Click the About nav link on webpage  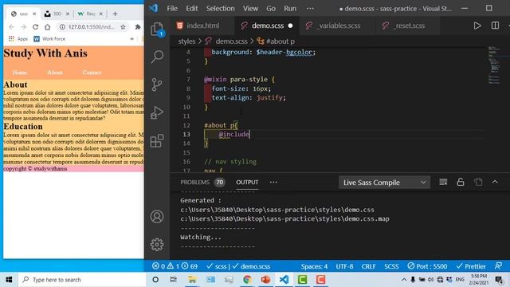[x=55, y=73]
